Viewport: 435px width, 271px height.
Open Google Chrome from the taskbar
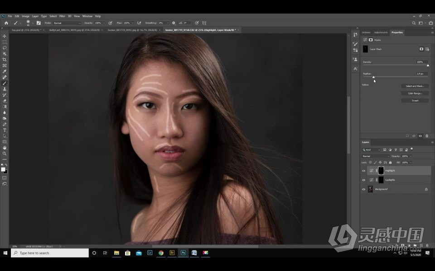click(x=161, y=253)
